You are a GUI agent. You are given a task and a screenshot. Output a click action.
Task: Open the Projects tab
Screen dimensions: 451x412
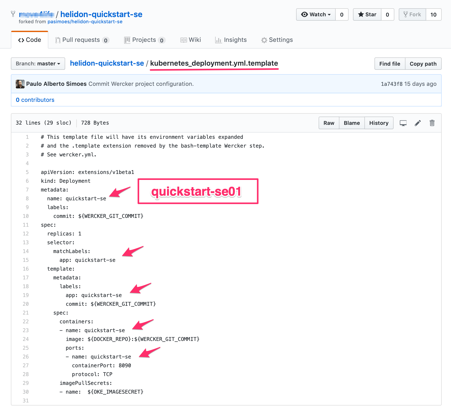[x=145, y=40]
